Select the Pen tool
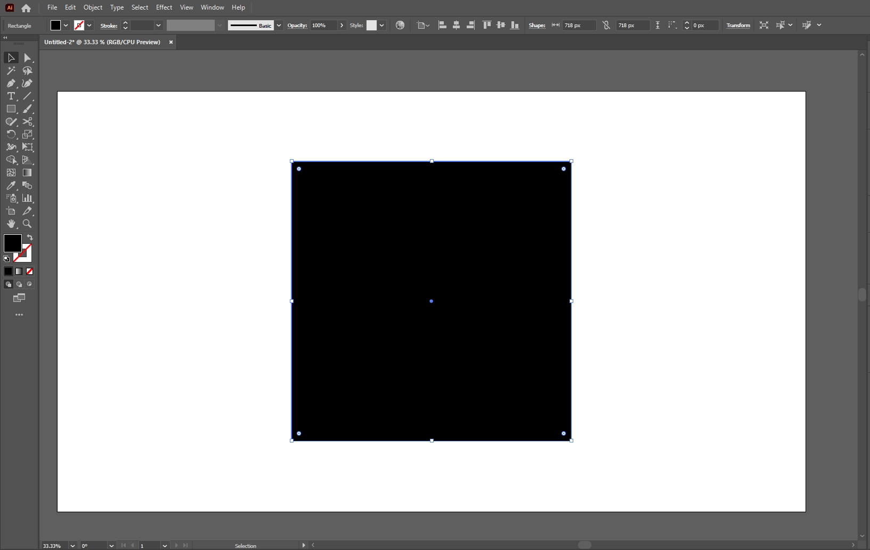The width and height of the screenshot is (870, 550). [11, 83]
